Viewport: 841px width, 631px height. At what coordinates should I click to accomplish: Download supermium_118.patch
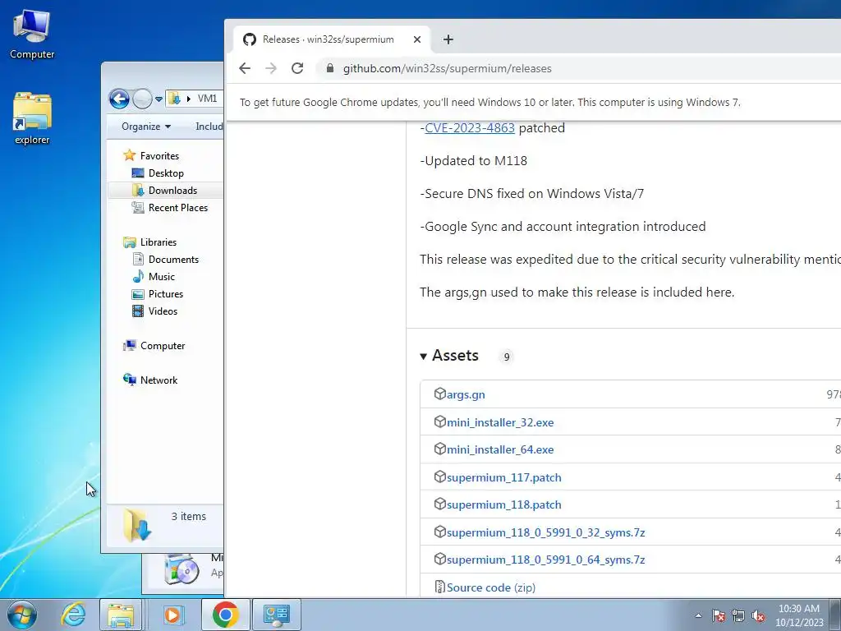tap(503, 505)
